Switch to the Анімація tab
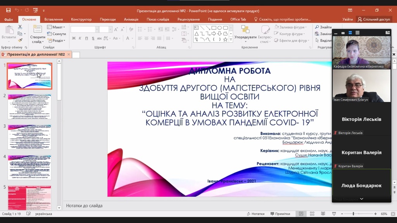The height and width of the screenshot is (223, 397). tap(133, 19)
